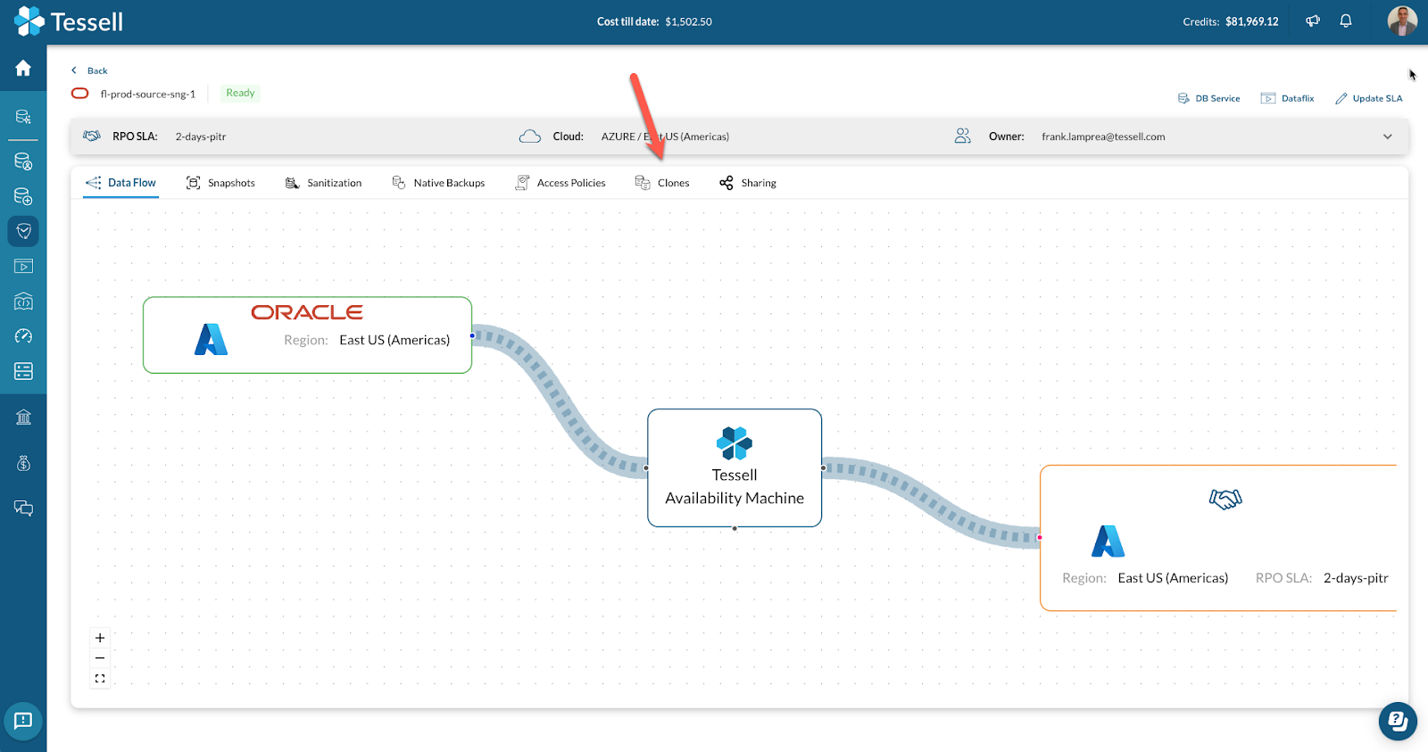Go Back to previous page

89,70
